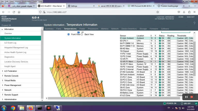Open the Firefox downloads icon
This screenshot has width=198, height=111.
tap(184, 12)
